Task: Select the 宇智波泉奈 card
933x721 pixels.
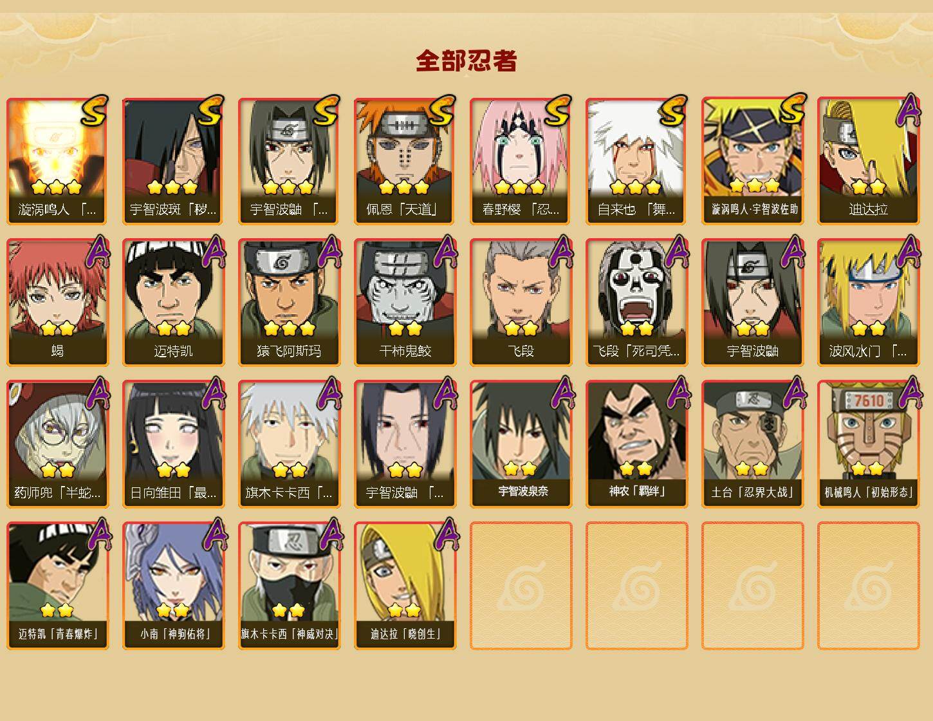Action: click(x=521, y=444)
